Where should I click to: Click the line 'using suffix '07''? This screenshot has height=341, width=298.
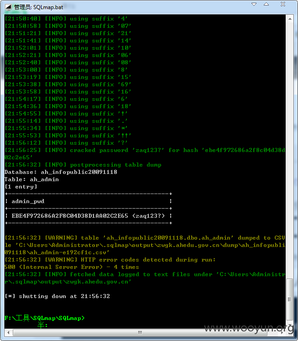[x=68, y=26]
